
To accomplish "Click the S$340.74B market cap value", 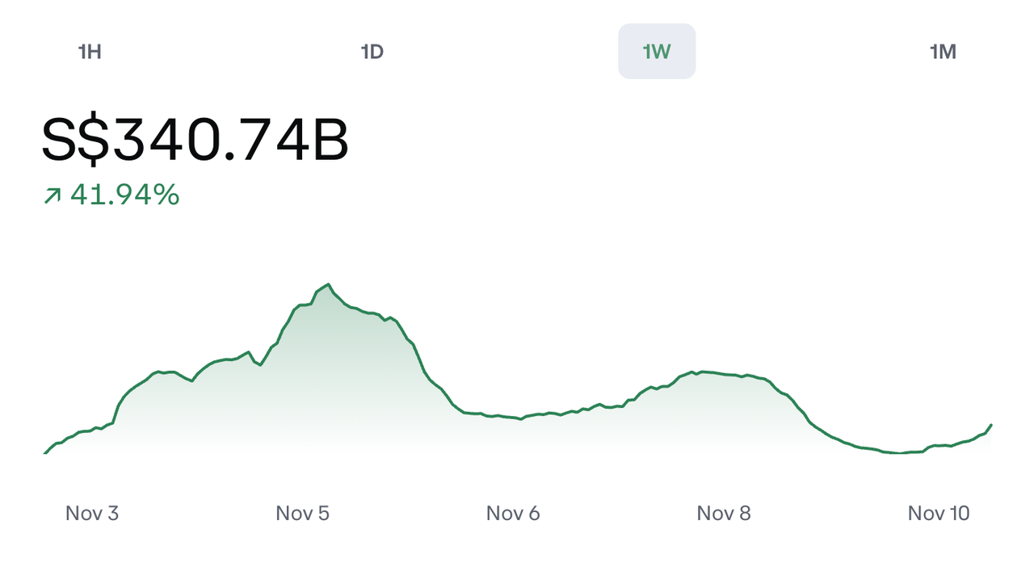I will [195, 139].
